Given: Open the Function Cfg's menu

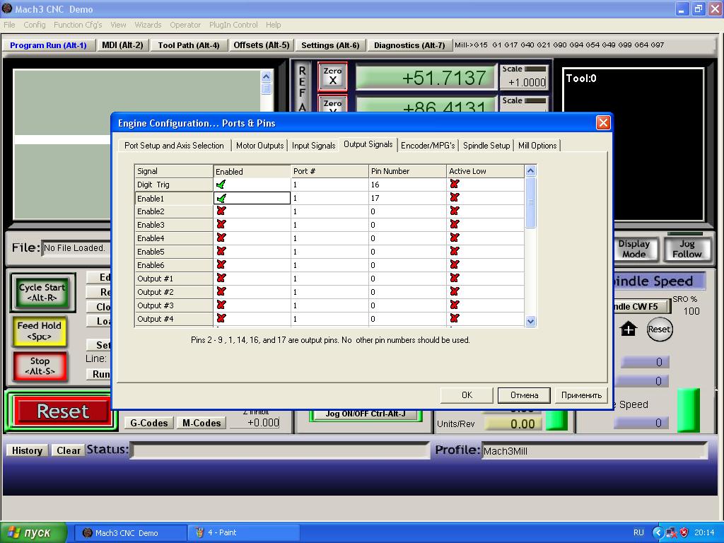Looking at the screenshot, I should point(78,25).
